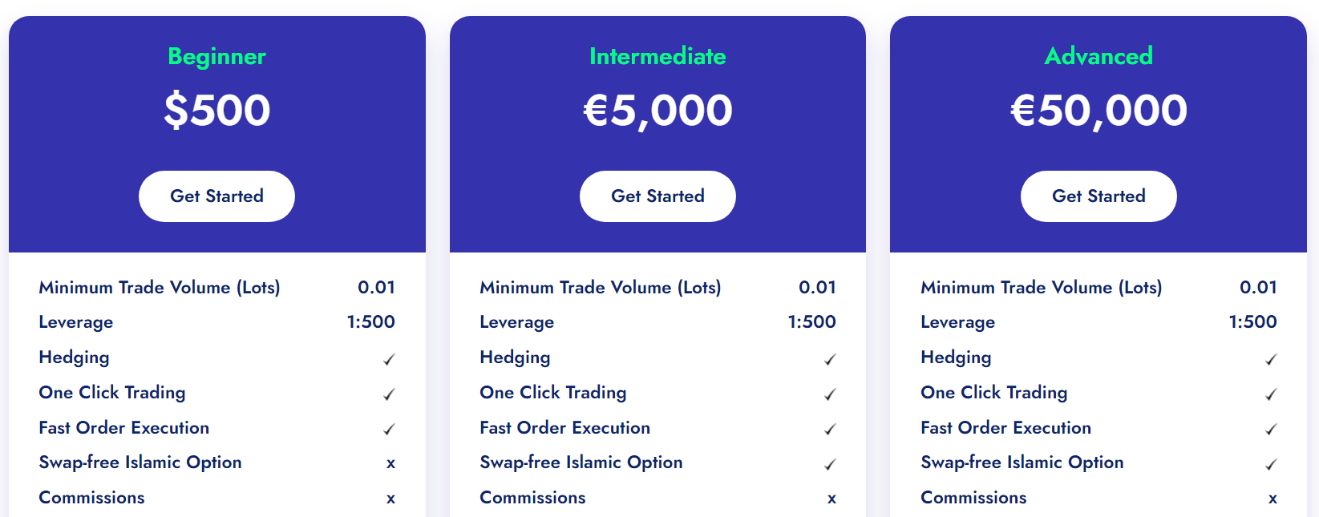
Task: Click the Intermediate plan heading
Action: click(x=657, y=56)
